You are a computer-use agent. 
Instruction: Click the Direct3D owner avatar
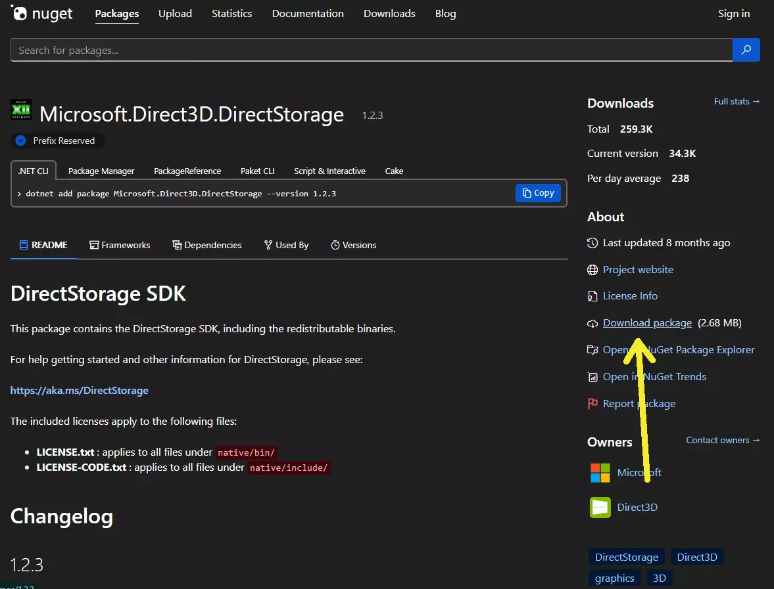pyautogui.click(x=600, y=507)
